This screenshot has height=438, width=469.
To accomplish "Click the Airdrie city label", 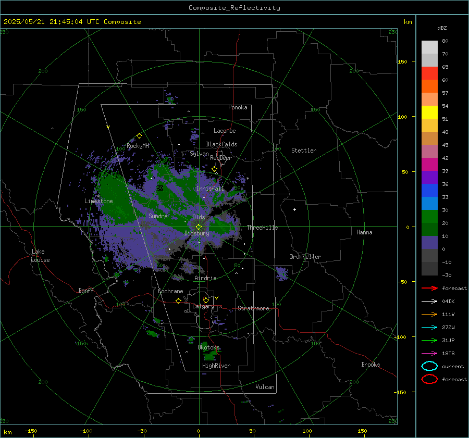I will coord(205,278).
